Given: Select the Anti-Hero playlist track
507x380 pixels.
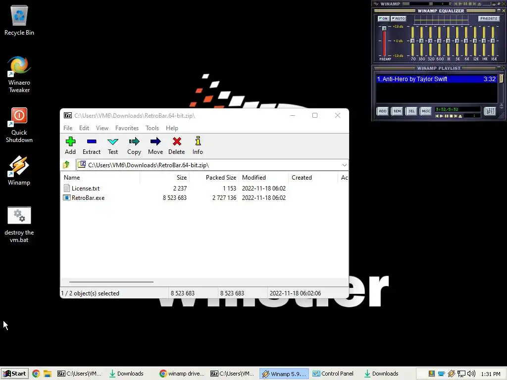Looking at the screenshot, I should pyautogui.click(x=436, y=79).
